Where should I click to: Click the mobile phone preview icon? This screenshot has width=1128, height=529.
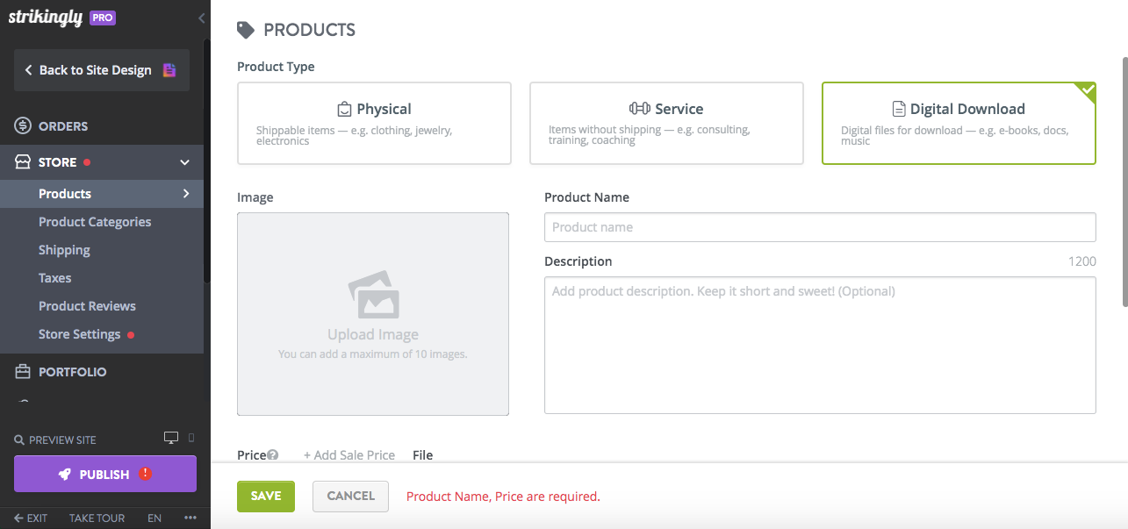coord(190,437)
